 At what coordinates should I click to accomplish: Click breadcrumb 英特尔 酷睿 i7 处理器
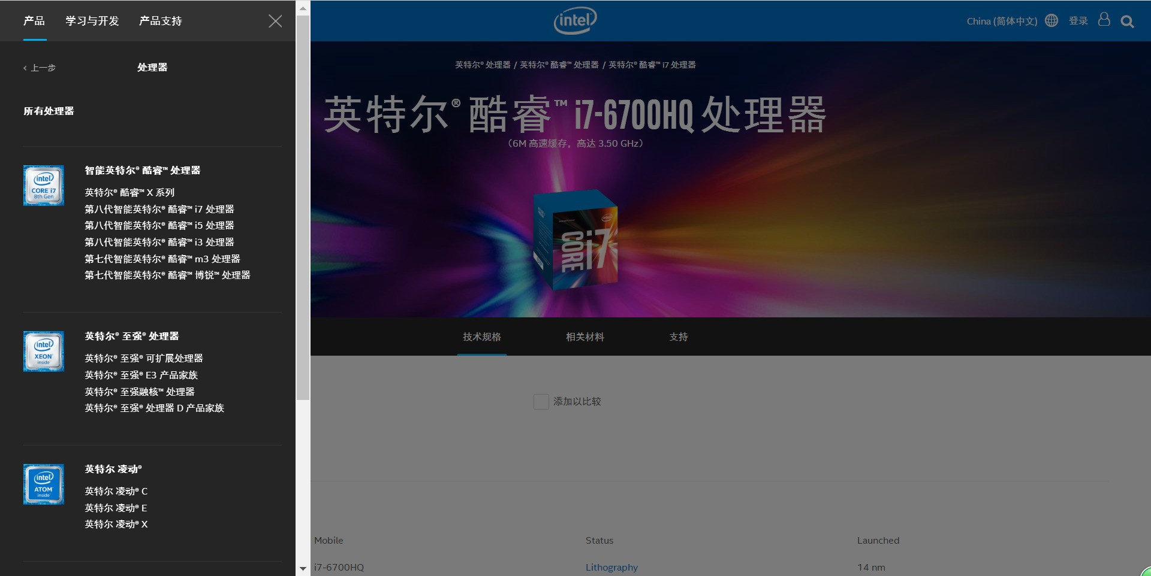[x=652, y=65]
